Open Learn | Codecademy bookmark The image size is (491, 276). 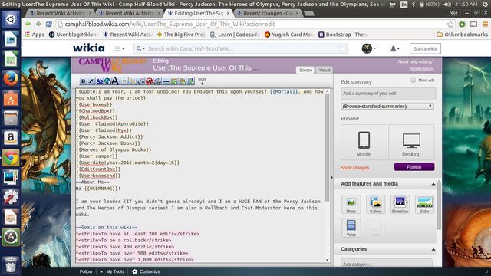235,34
